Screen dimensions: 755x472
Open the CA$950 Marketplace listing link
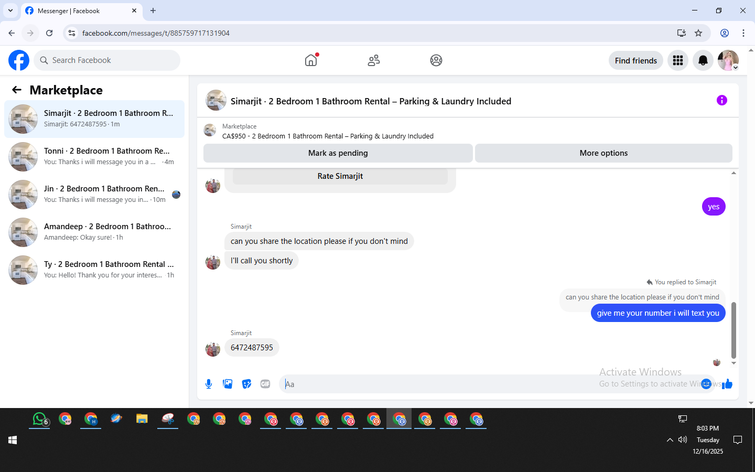tap(328, 136)
